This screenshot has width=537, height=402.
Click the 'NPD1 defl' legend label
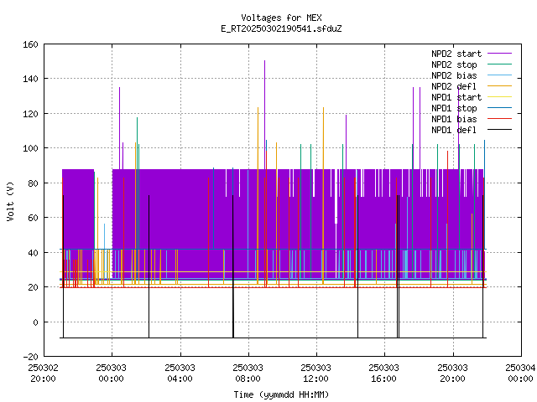click(x=454, y=130)
